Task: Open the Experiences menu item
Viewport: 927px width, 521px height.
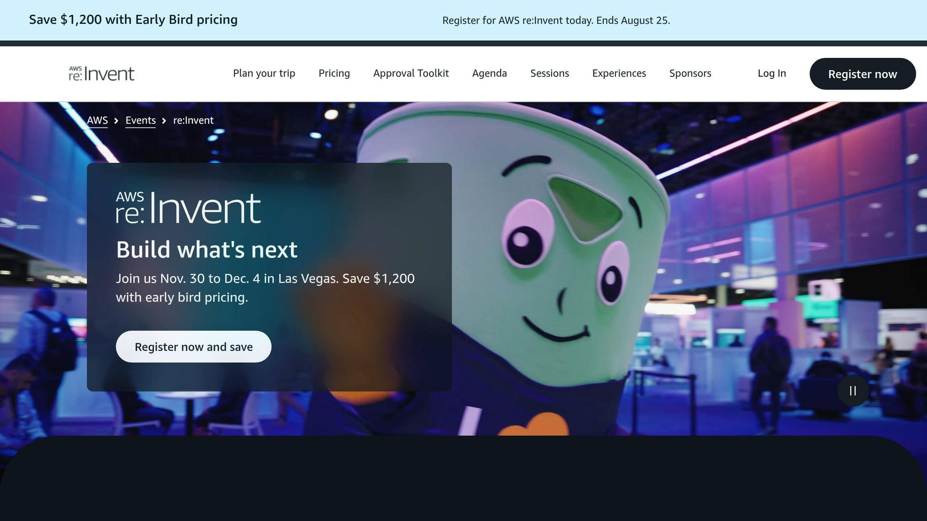Action: coord(619,73)
